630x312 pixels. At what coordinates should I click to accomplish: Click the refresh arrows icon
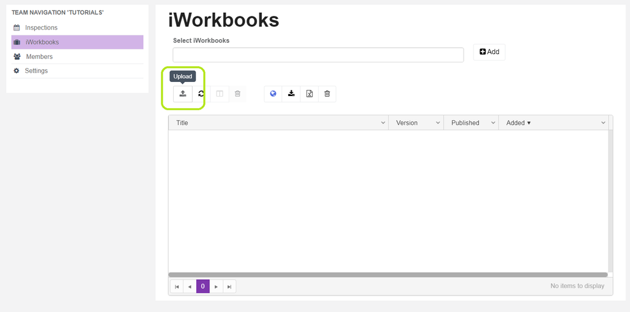201,94
